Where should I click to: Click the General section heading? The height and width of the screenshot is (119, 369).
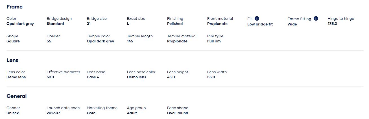16,96
